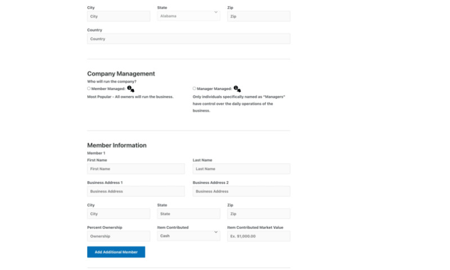Click the Item Contributed Market Value field

tap(259, 236)
